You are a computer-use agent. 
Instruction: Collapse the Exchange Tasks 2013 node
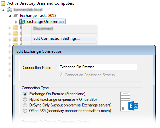10,16
